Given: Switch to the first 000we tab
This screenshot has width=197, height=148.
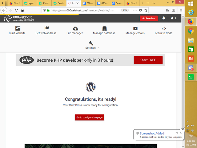Looking at the screenshot, I should coord(88,3).
